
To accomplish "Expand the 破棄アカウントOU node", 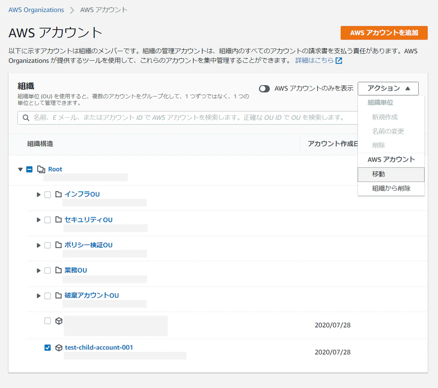I will point(39,296).
